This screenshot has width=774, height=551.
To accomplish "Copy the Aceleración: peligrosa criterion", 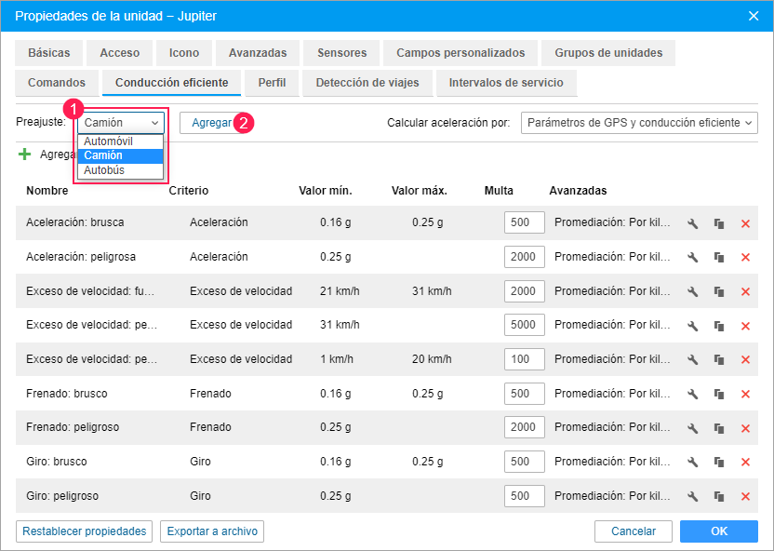I will click(719, 258).
